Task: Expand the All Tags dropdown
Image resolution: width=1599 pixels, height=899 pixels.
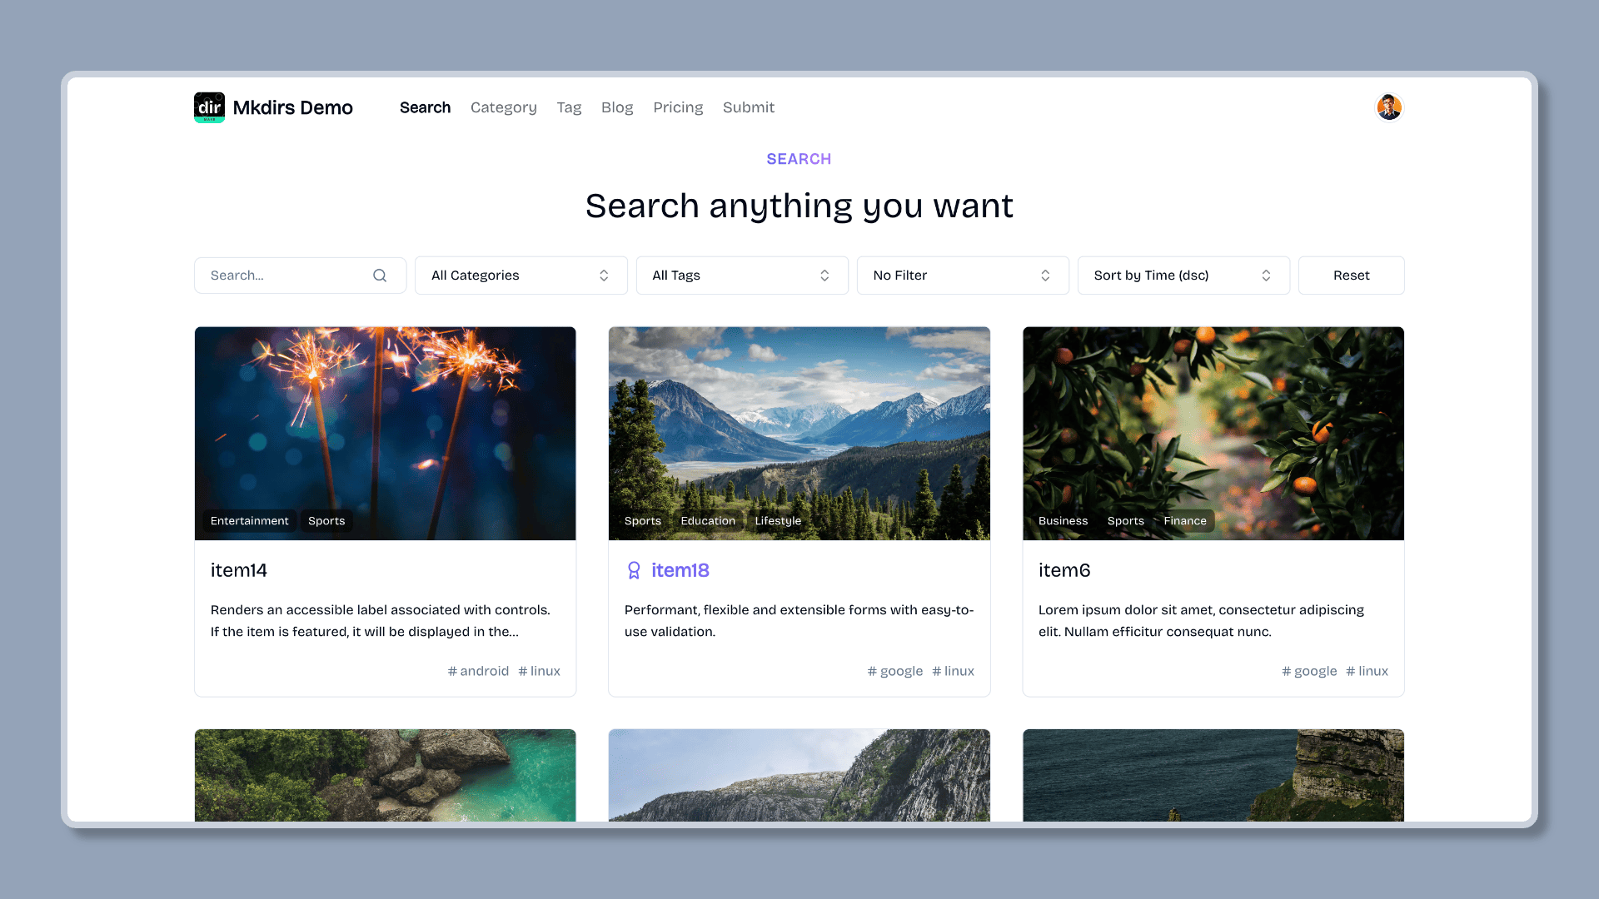Action: pos(741,275)
